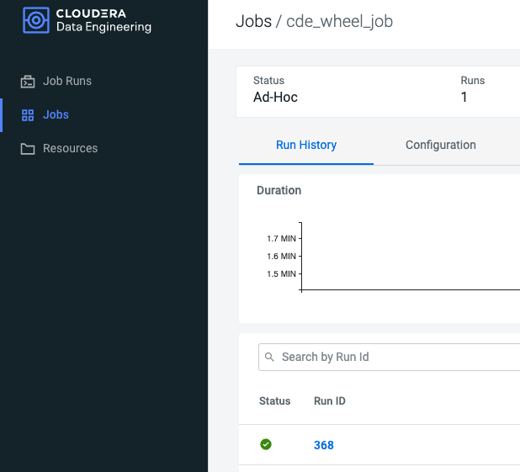This screenshot has width=520, height=472.
Task: Click the Duration chart heading
Action: [279, 190]
